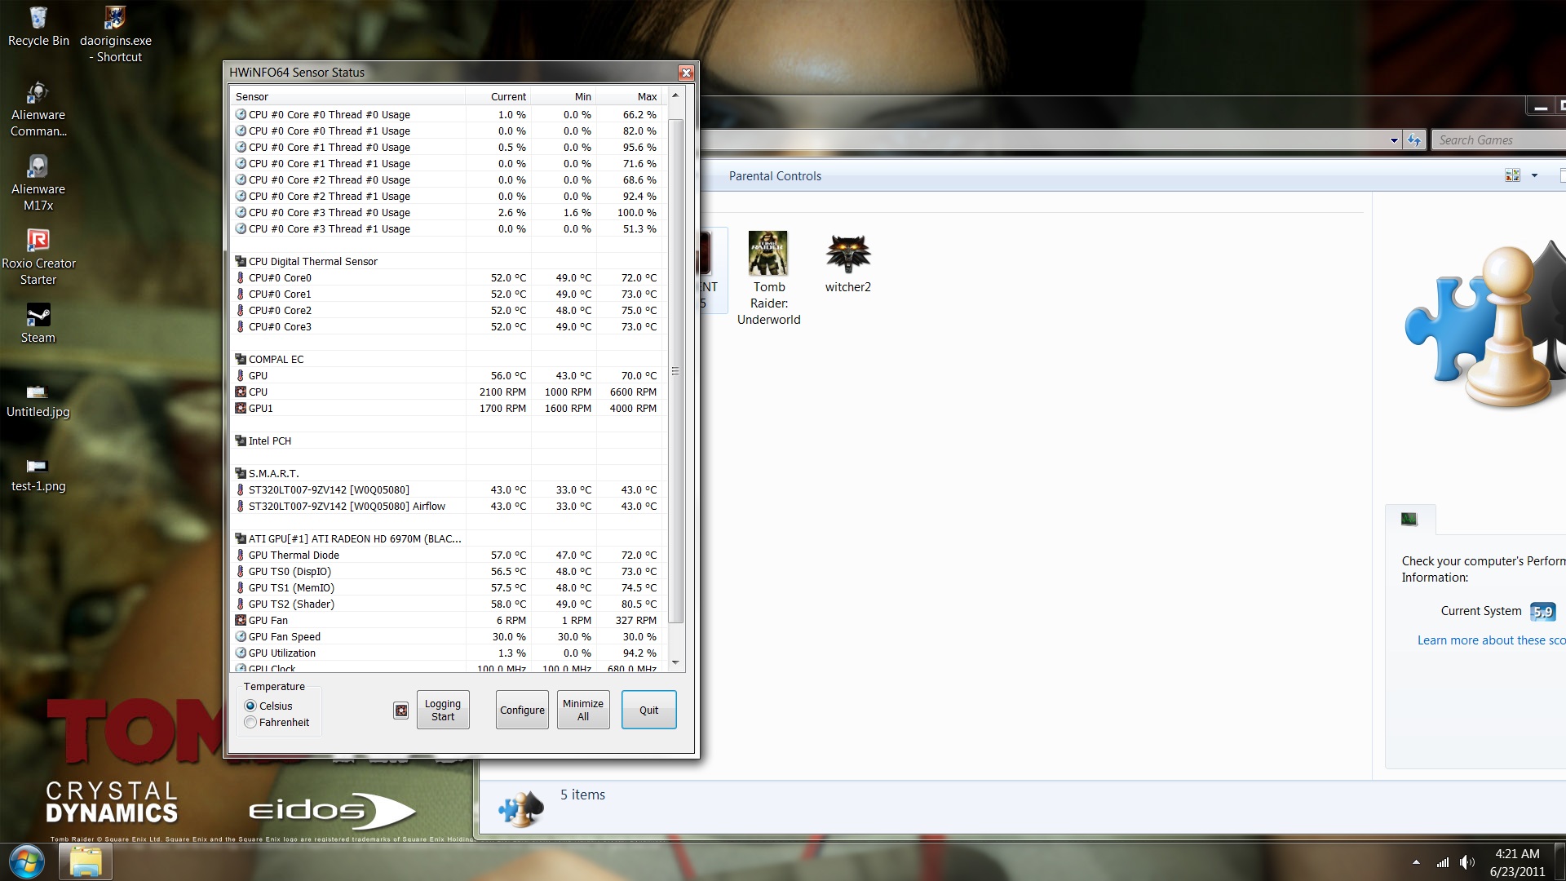Launch Roxio Creator Starter icon
The width and height of the screenshot is (1566, 881).
click(38, 257)
